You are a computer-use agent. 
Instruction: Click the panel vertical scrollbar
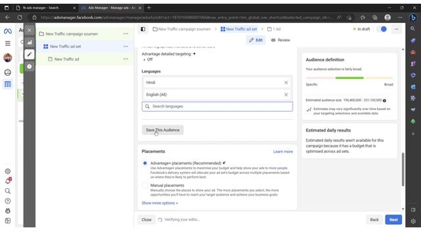pyautogui.click(x=403, y=169)
